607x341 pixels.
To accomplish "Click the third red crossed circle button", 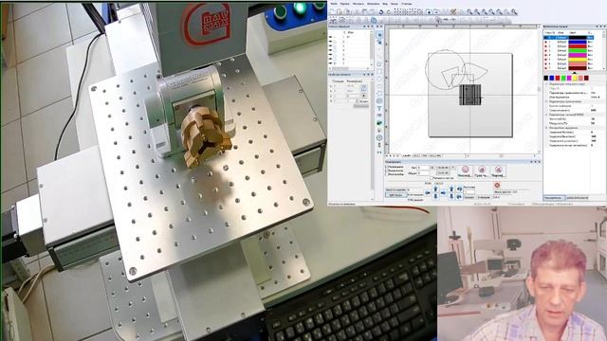I will point(498,171).
